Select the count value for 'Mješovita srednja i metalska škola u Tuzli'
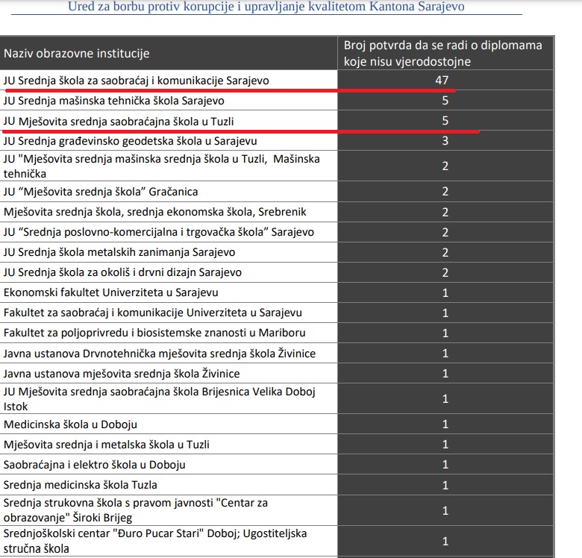The height and width of the screenshot is (558, 582). [x=445, y=445]
